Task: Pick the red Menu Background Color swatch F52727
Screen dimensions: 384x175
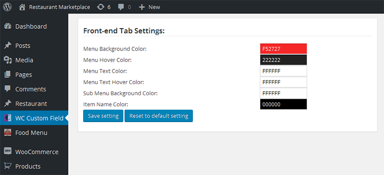Action: (283, 49)
